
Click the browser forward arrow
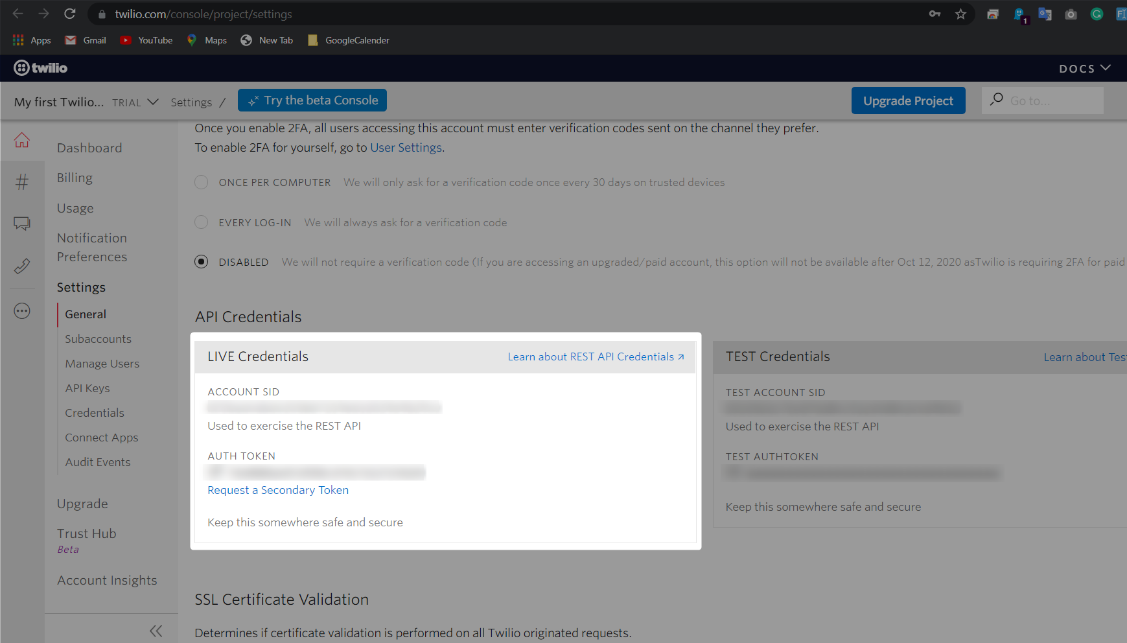pos(43,14)
